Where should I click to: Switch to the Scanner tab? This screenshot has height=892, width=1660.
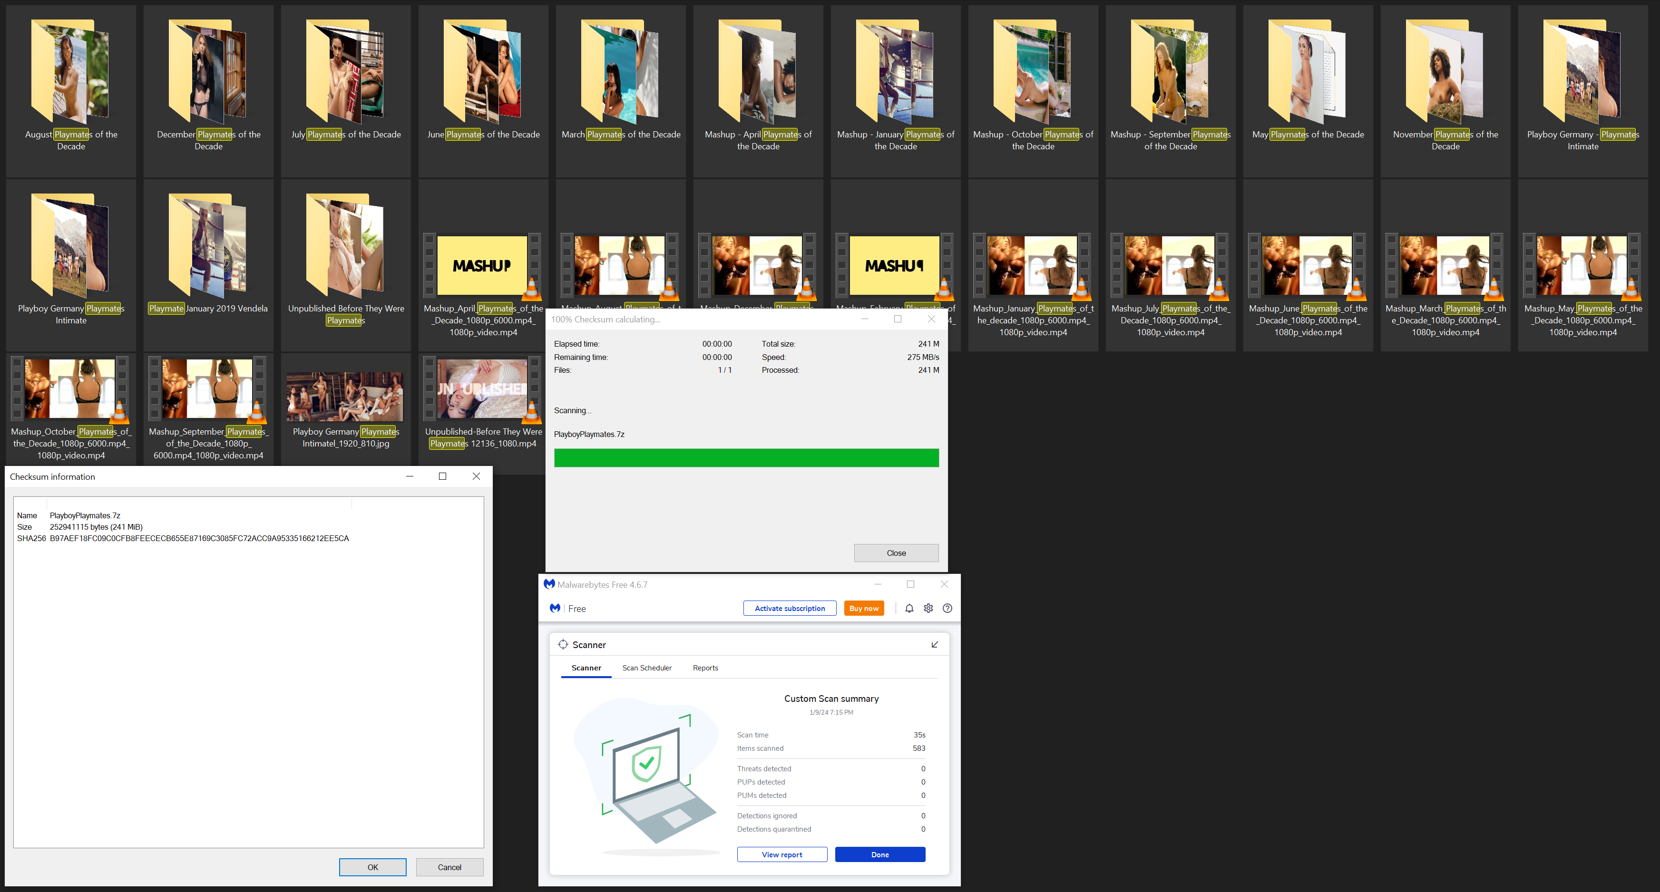tap(586, 668)
